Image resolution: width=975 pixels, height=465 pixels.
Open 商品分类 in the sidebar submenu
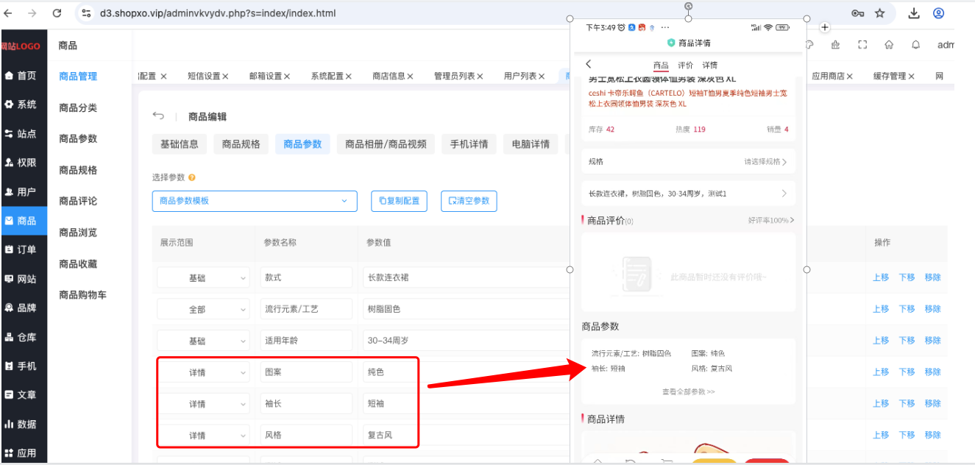click(x=78, y=107)
